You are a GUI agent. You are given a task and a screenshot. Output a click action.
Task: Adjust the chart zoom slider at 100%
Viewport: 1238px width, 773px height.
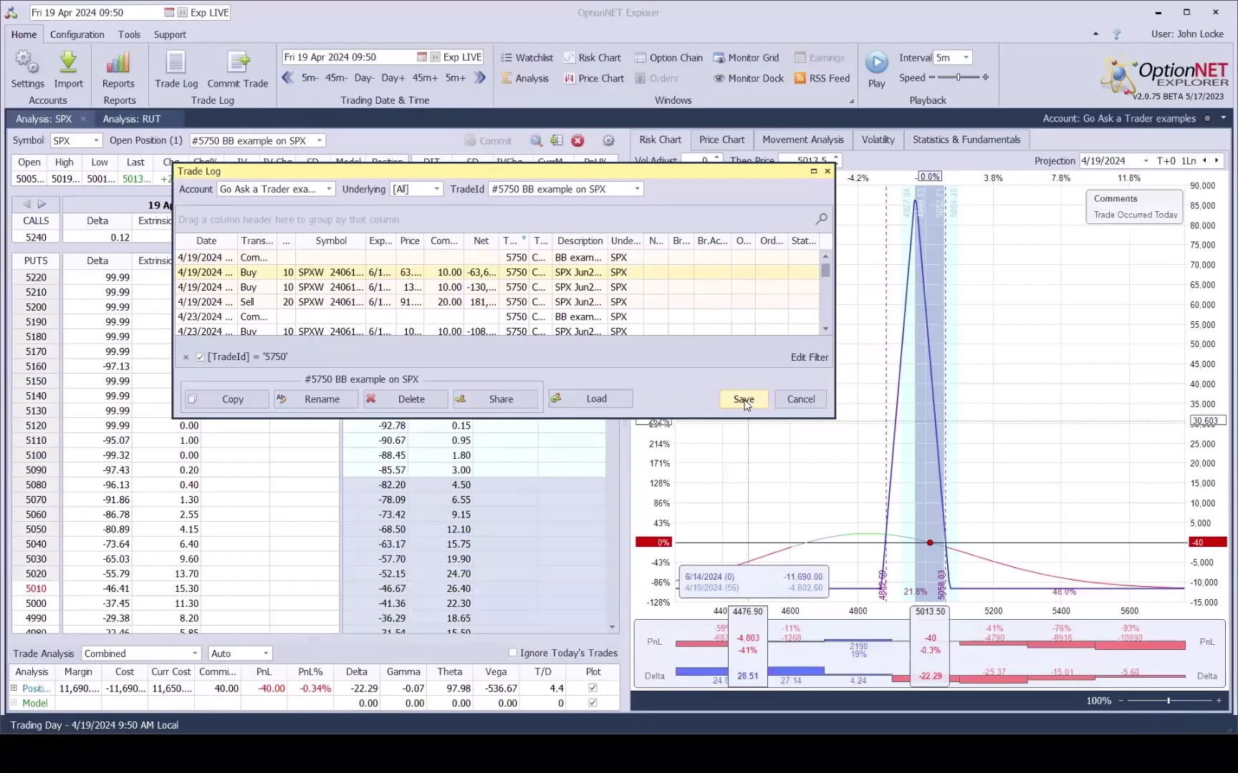tap(1169, 701)
